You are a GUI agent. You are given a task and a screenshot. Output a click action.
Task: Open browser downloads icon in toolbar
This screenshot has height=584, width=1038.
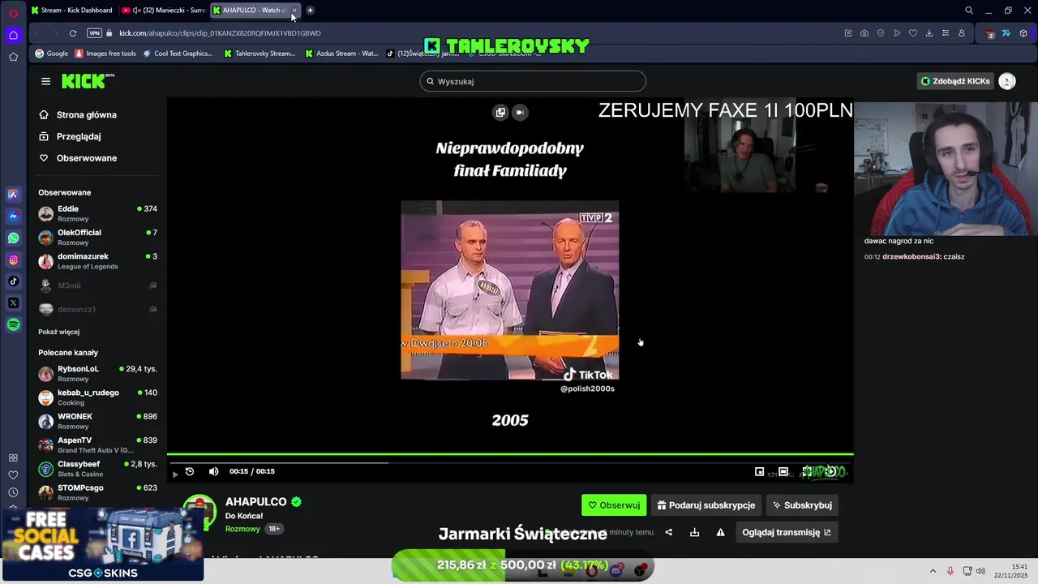(929, 33)
